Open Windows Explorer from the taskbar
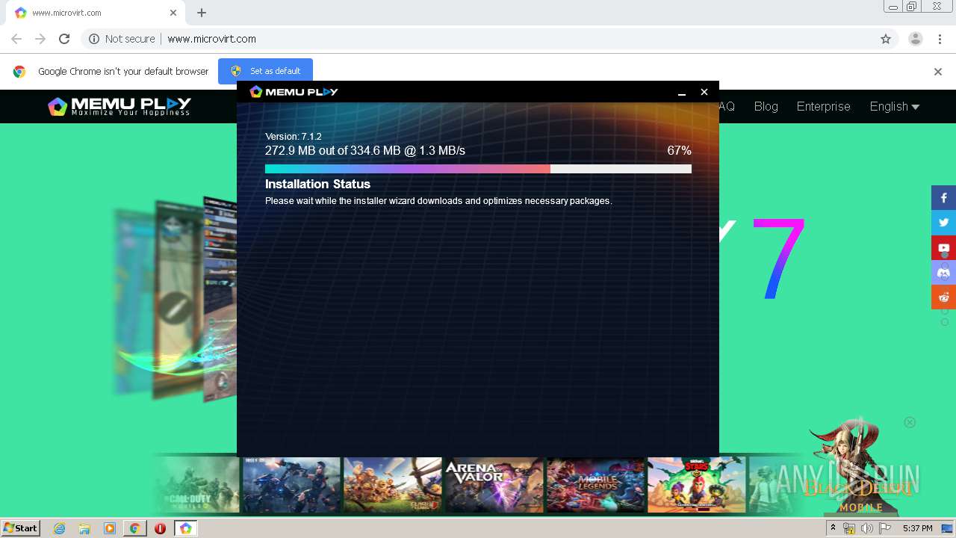This screenshot has height=538, width=956. (84, 528)
